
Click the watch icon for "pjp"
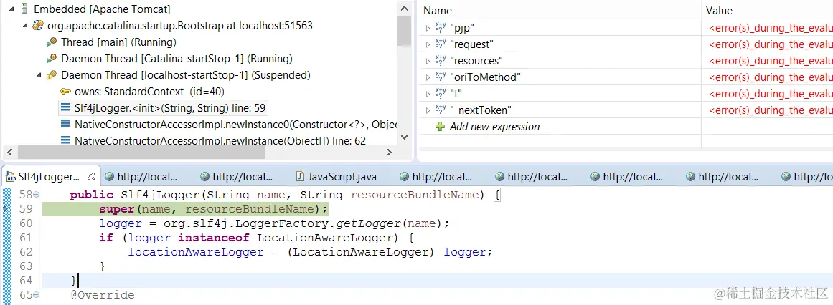pyautogui.click(x=441, y=27)
